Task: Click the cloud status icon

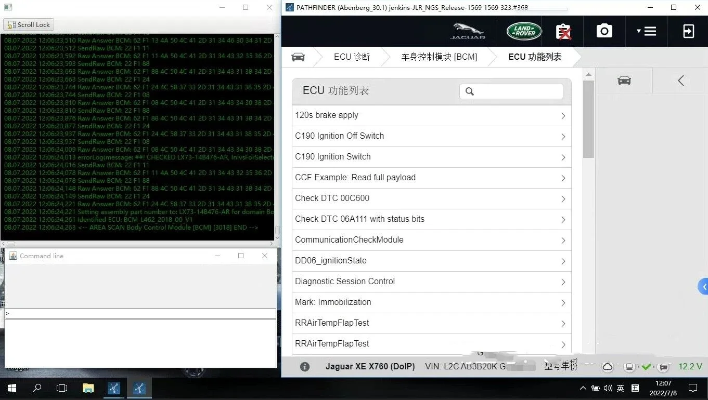Action: tap(607, 367)
